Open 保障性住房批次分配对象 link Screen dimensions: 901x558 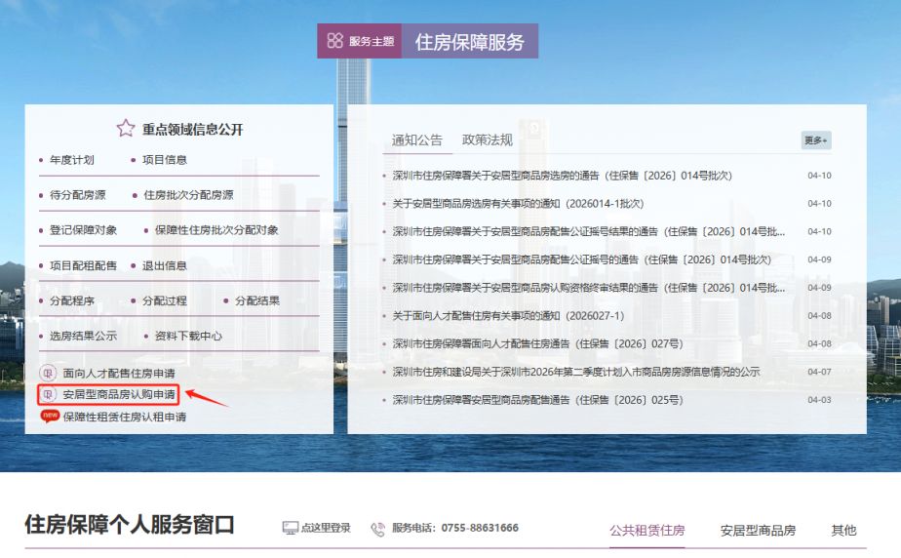[x=216, y=230]
